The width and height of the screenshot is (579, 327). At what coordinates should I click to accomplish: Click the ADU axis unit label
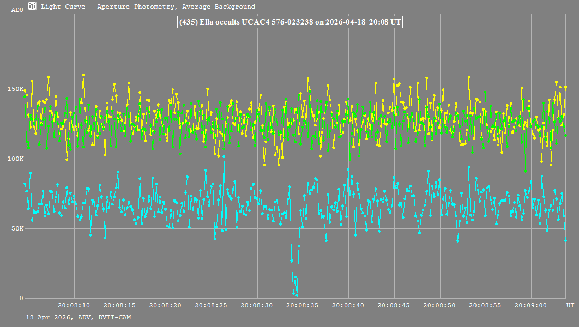coord(17,10)
